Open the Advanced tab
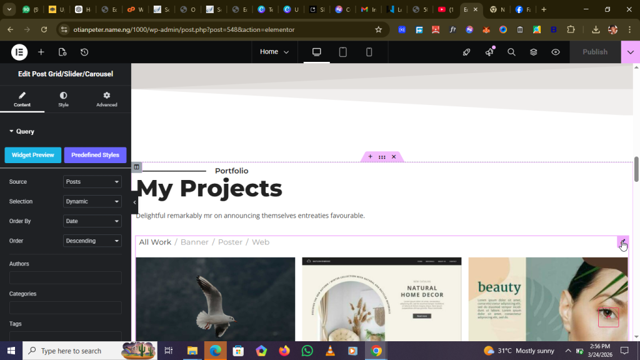 coord(107,99)
